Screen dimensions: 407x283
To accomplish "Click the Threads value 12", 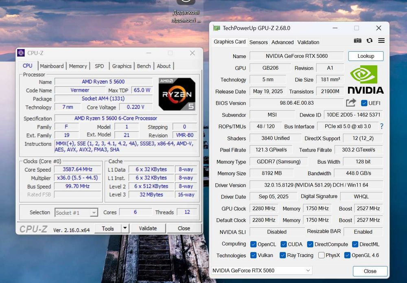I will (x=187, y=212).
